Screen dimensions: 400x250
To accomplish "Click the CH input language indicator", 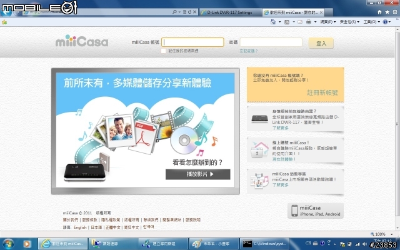I will 308,243.
